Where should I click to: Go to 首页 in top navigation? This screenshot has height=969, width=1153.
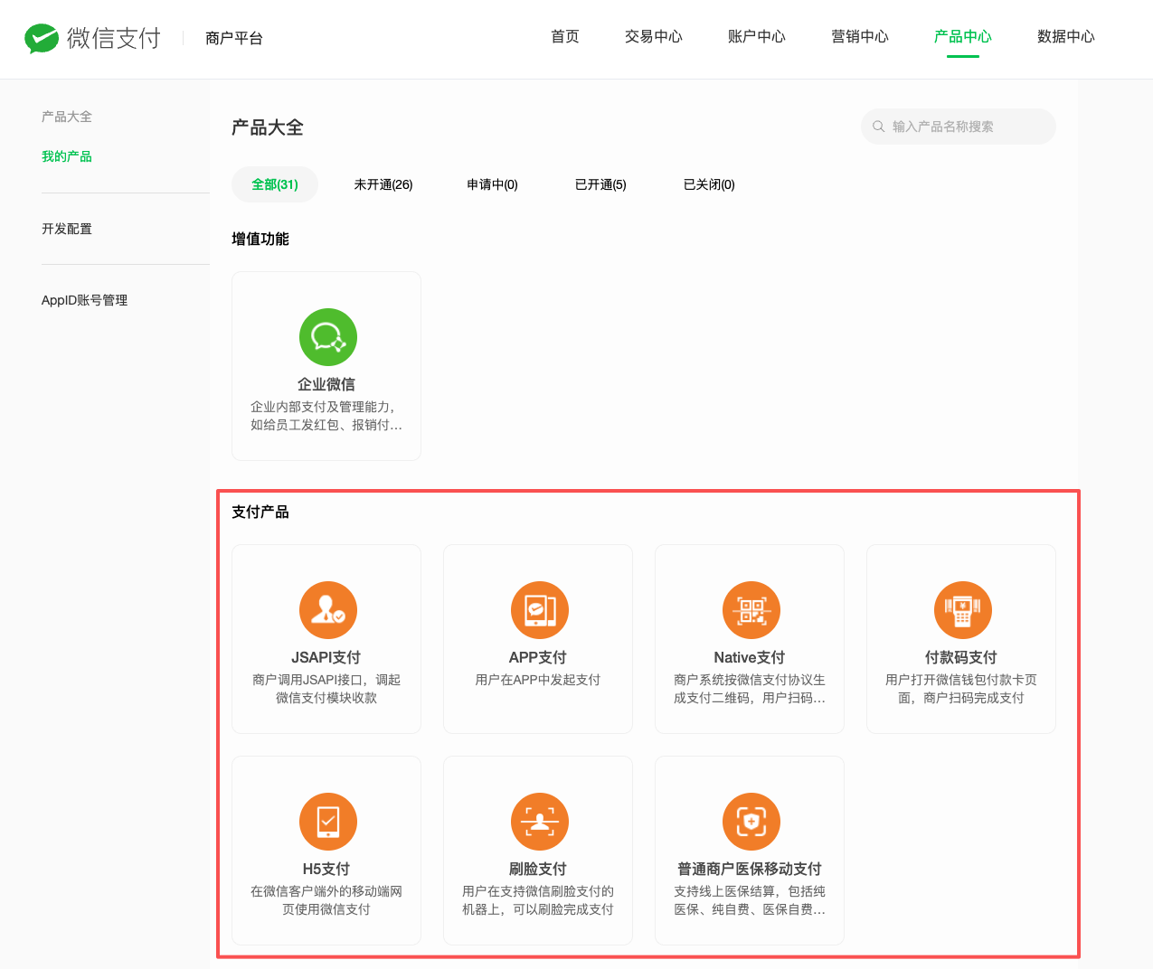(565, 37)
